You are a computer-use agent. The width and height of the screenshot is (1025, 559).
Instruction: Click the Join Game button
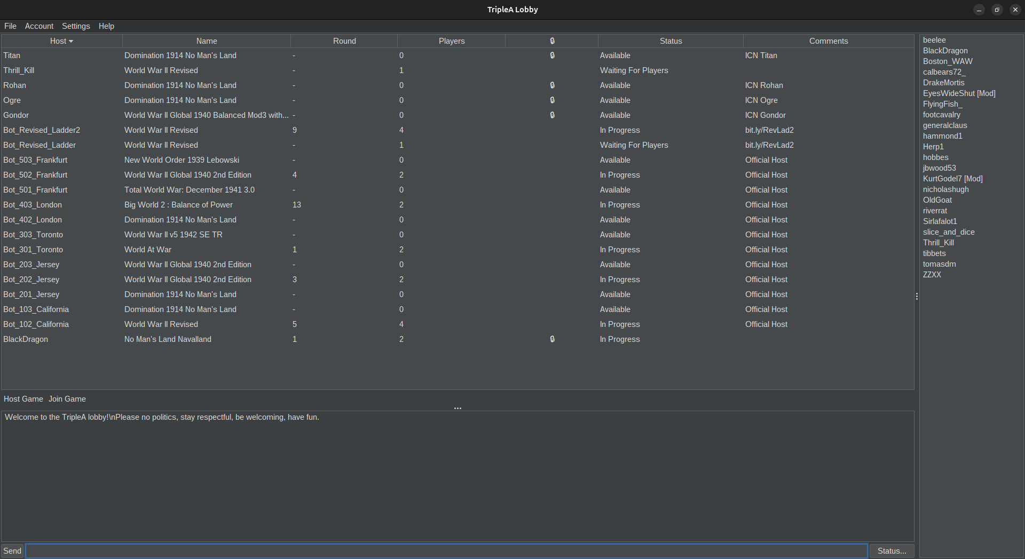click(67, 399)
